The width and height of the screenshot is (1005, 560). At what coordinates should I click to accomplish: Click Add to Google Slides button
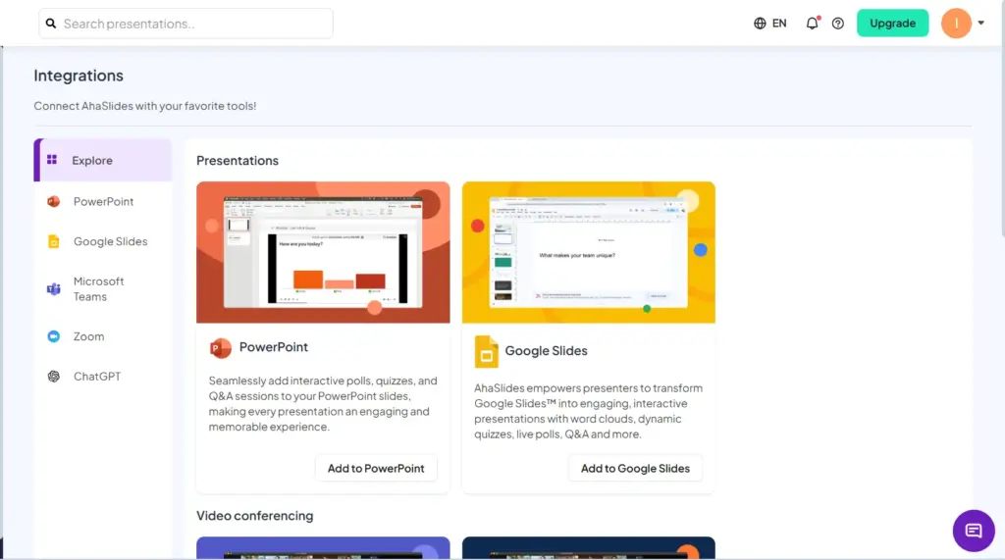click(635, 469)
